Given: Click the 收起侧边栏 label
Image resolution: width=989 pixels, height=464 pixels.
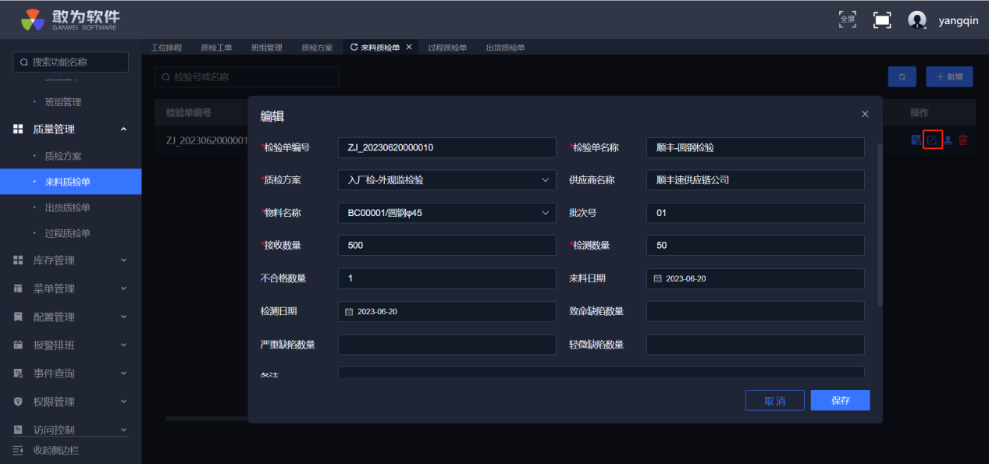Looking at the screenshot, I should (x=56, y=450).
